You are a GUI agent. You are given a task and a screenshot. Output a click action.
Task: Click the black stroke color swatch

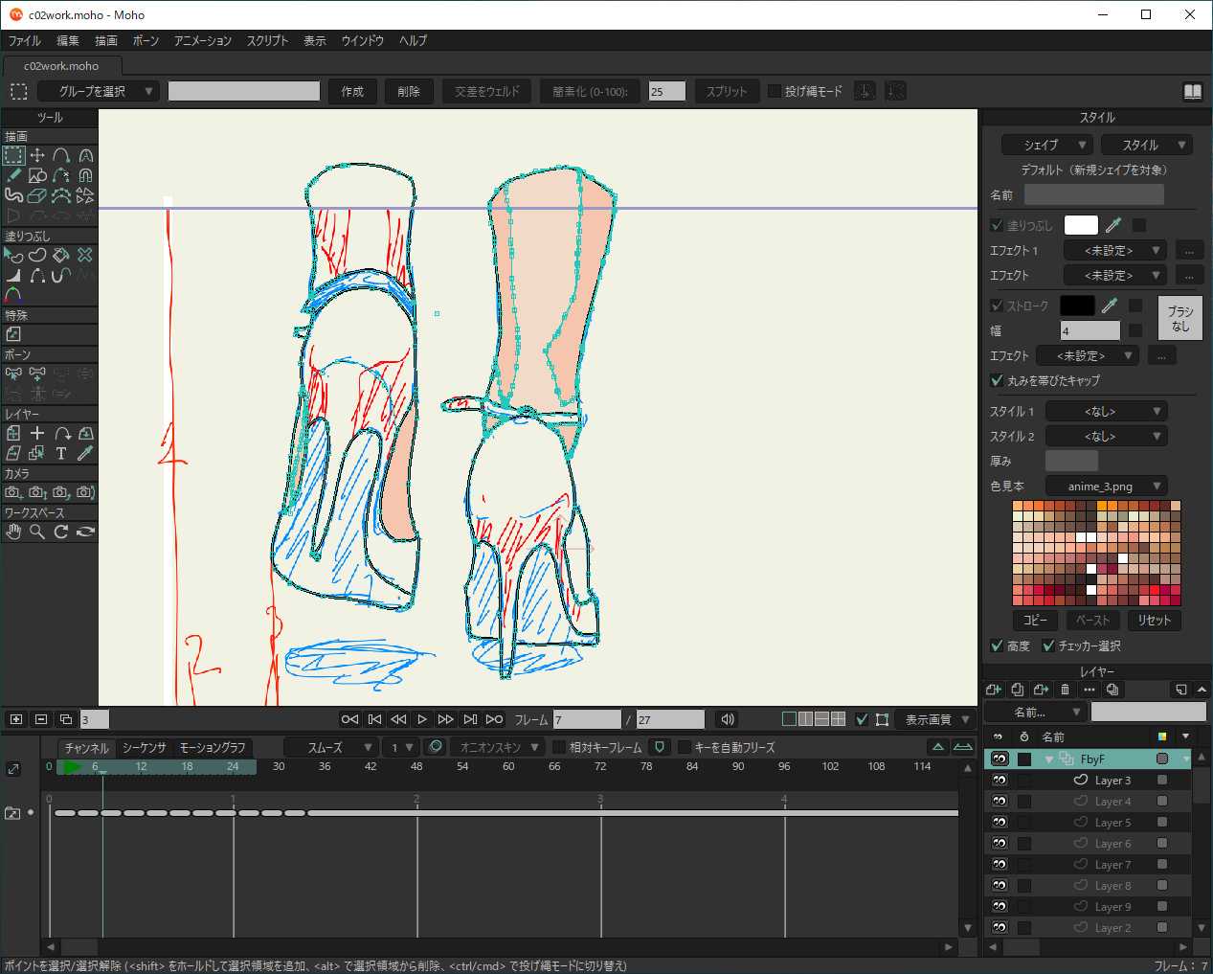click(1077, 306)
